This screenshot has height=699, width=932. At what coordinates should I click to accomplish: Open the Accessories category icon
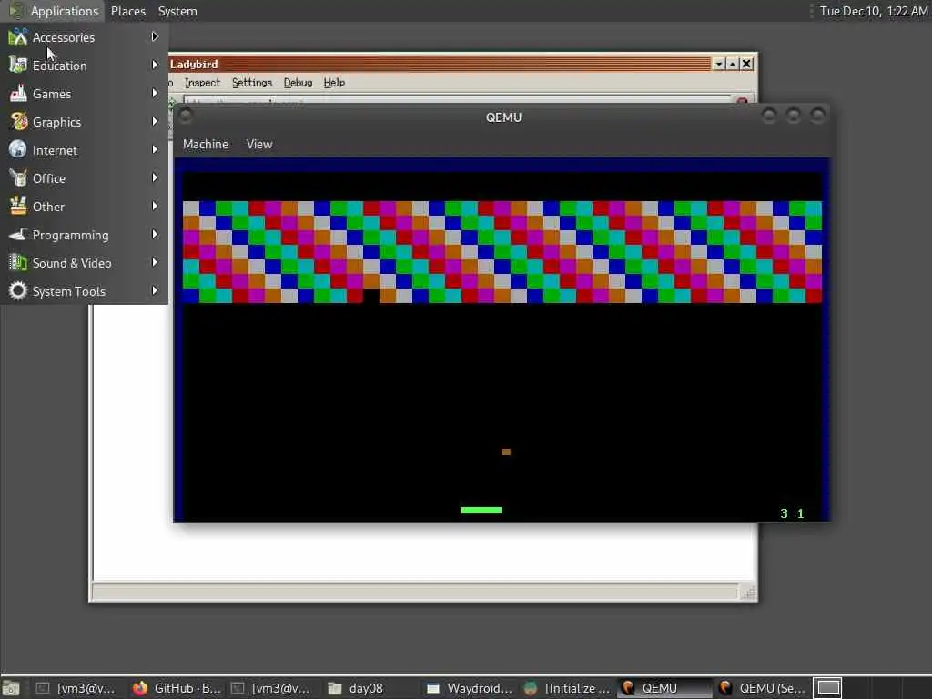[18, 36]
